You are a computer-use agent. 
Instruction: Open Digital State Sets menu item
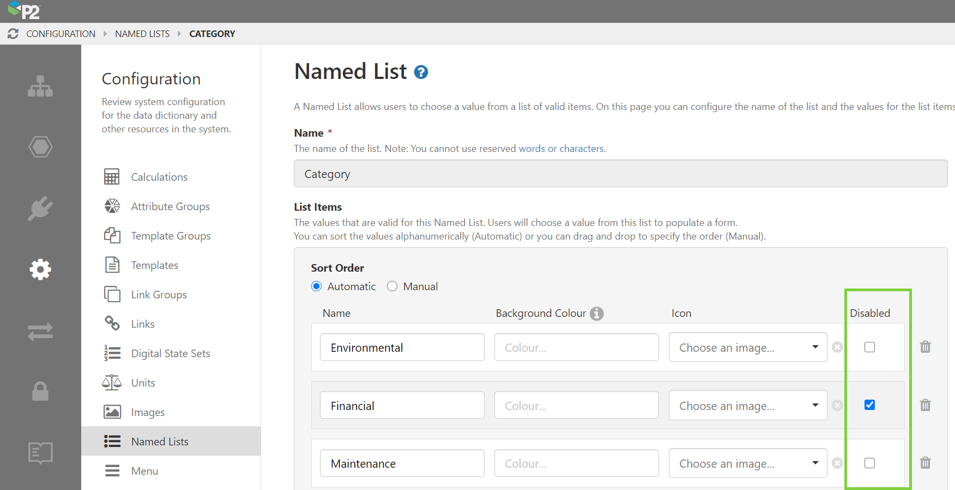[x=170, y=353]
